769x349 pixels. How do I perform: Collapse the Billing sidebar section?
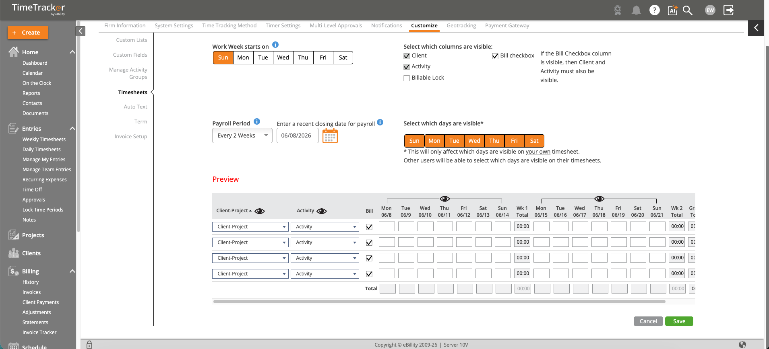tap(72, 271)
